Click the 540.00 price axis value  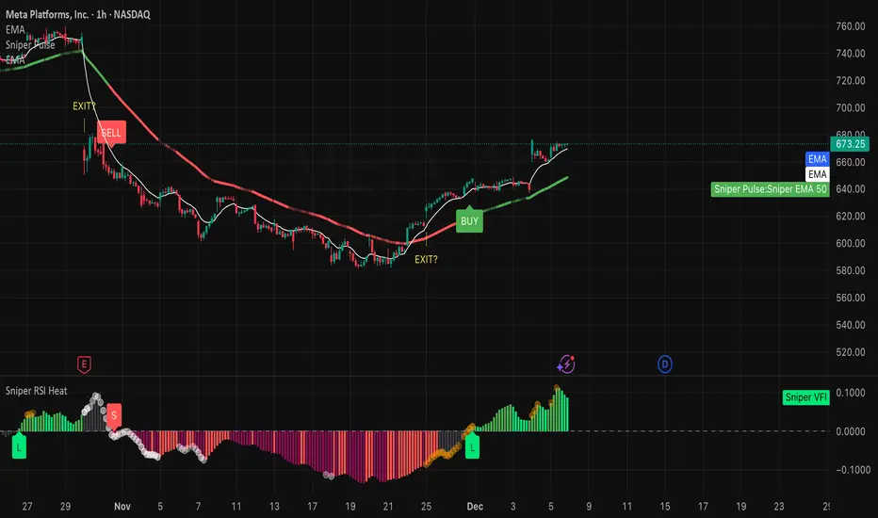pos(850,325)
